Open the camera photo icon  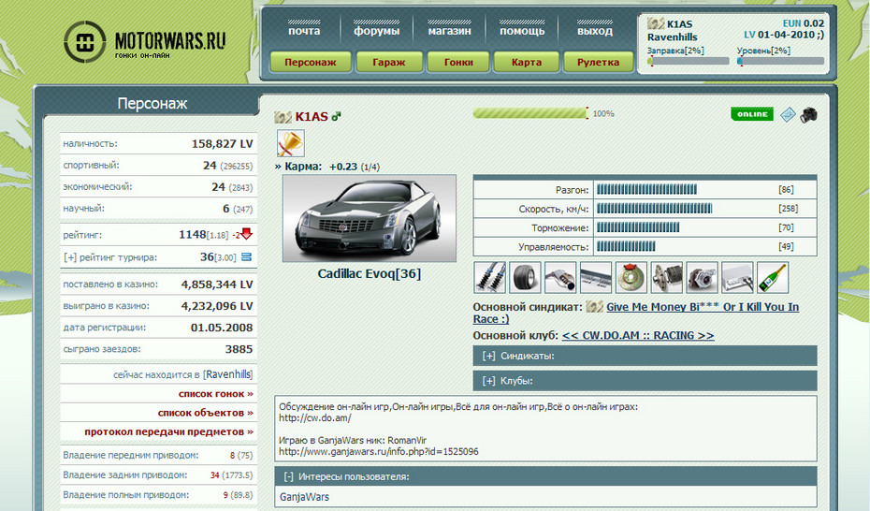(x=808, y=114)
